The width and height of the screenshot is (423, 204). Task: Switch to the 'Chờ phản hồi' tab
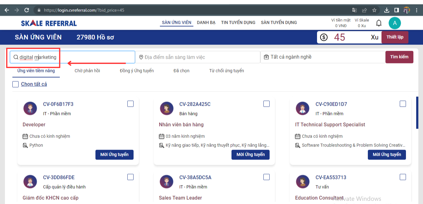tap(87, 71)
